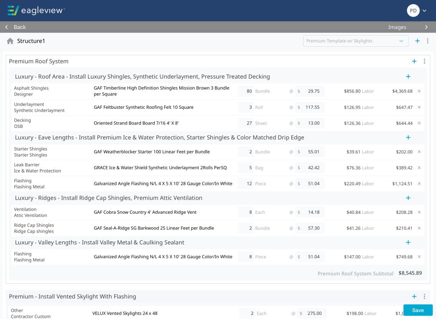Click the right chevron after Images
The width and height of the screenshot is (436, 319).
[426, 27]
